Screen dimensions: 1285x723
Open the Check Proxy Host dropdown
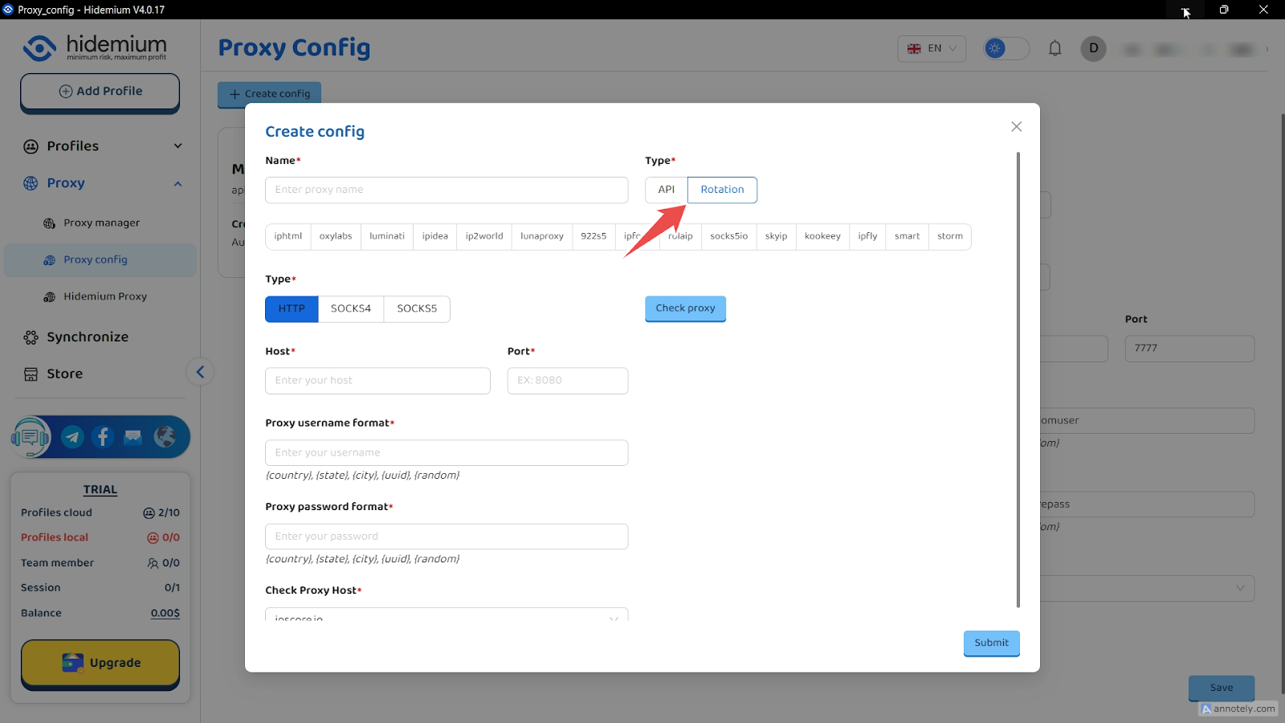pyautogui.click(x=447, y=615)
